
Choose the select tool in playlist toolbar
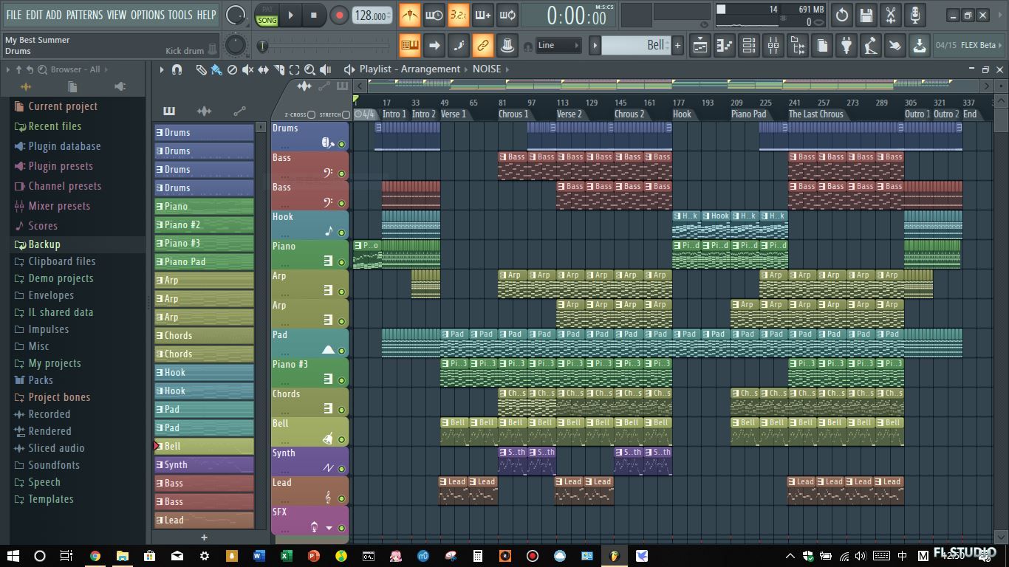pos(294,69)
